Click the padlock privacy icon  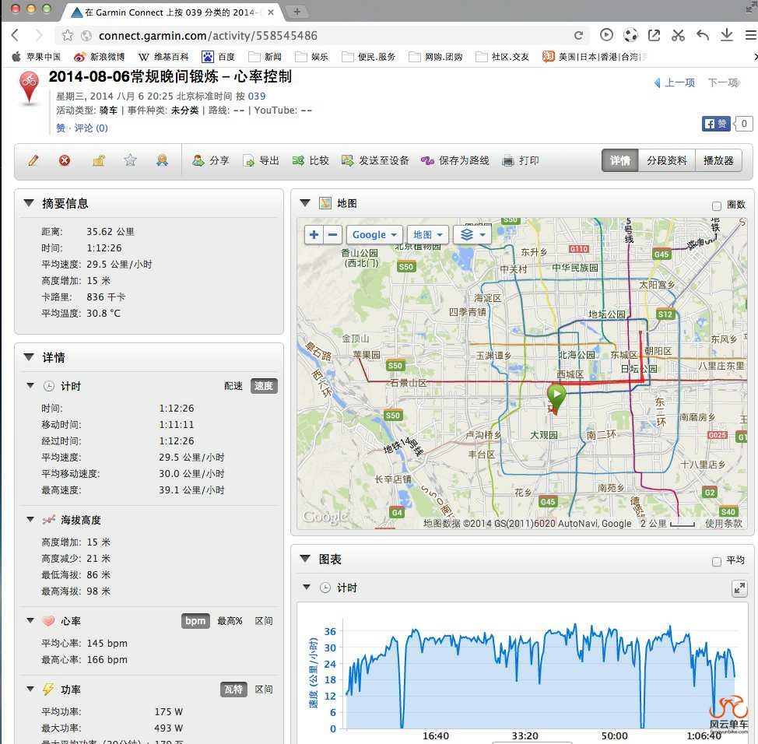[x=99, y=160]
